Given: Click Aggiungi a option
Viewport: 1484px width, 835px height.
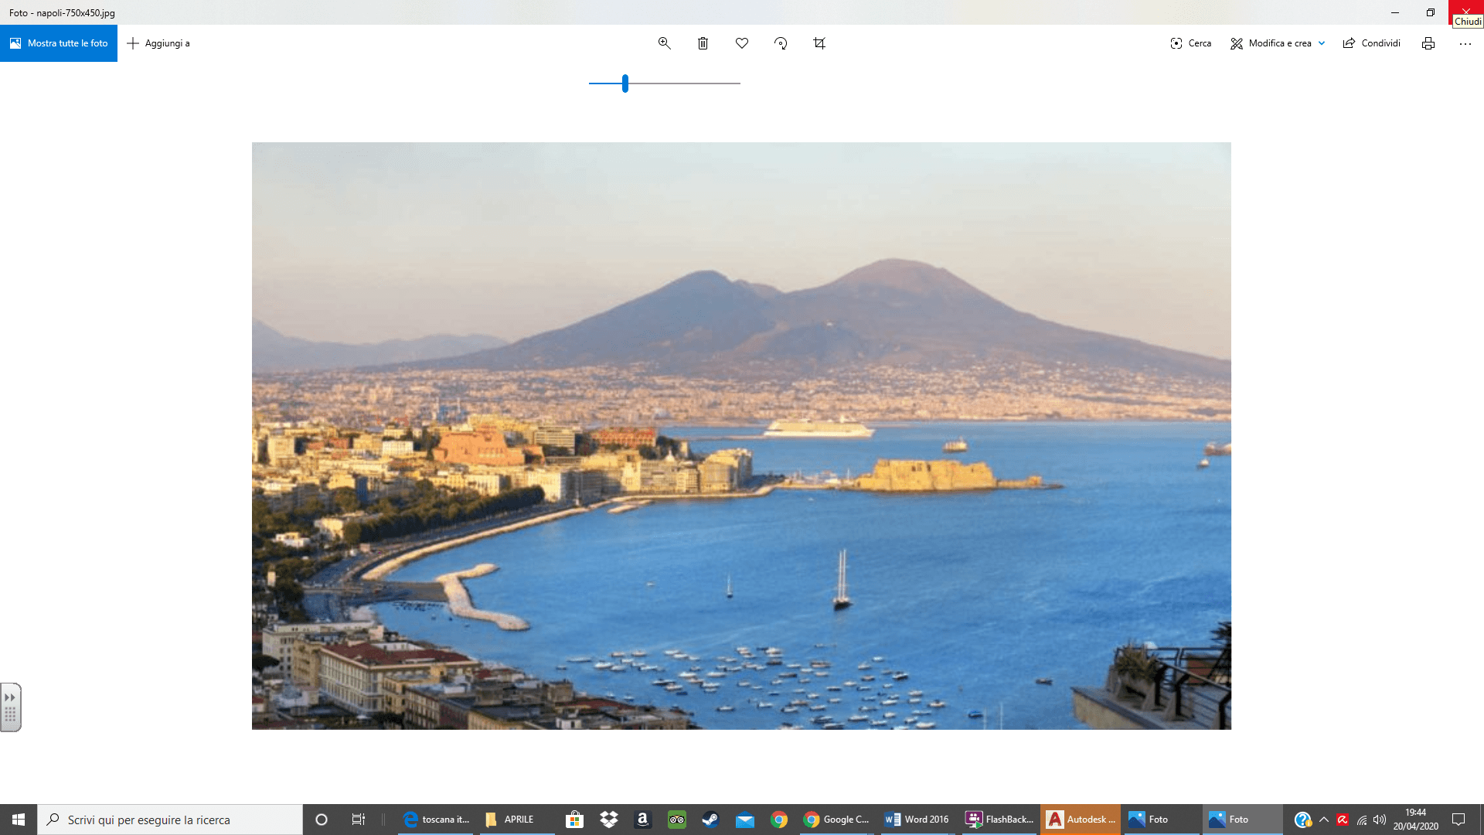Looking at the screenshot, I should [158, 43].
